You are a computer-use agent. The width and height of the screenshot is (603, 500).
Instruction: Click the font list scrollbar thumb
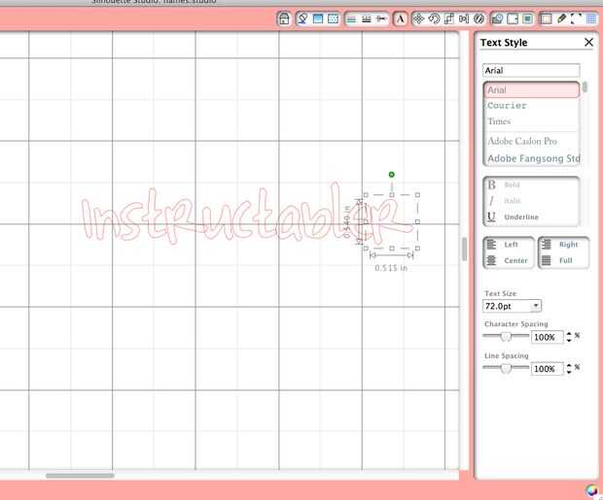(x=585, y=87)
